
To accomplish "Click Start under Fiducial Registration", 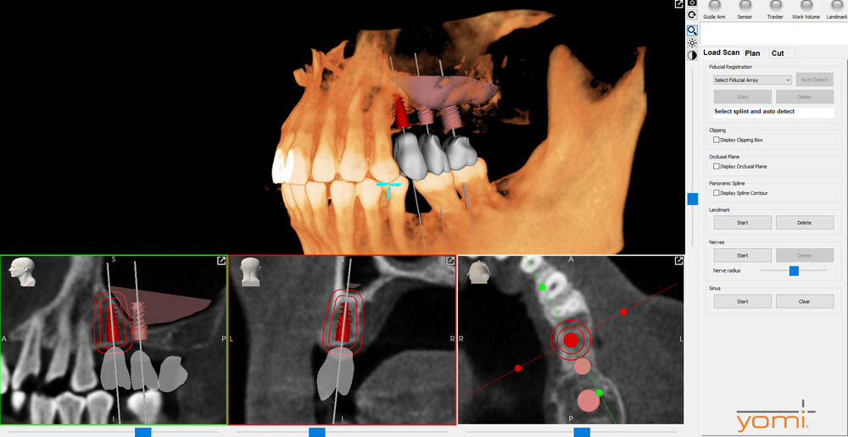I will pyautogui.click(x=743, y=97).
